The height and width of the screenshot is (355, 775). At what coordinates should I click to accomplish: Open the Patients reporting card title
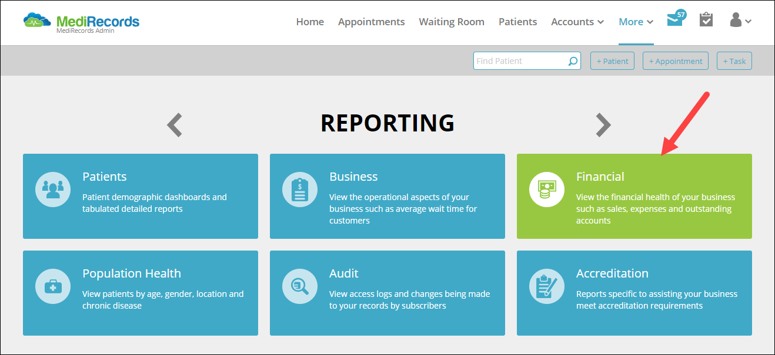(105, 177)
